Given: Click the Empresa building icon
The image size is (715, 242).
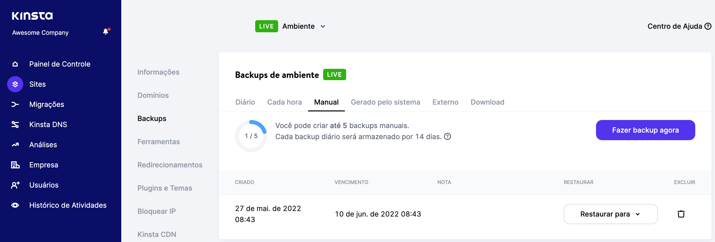Looking at the screenshot, I should (15, 165).
